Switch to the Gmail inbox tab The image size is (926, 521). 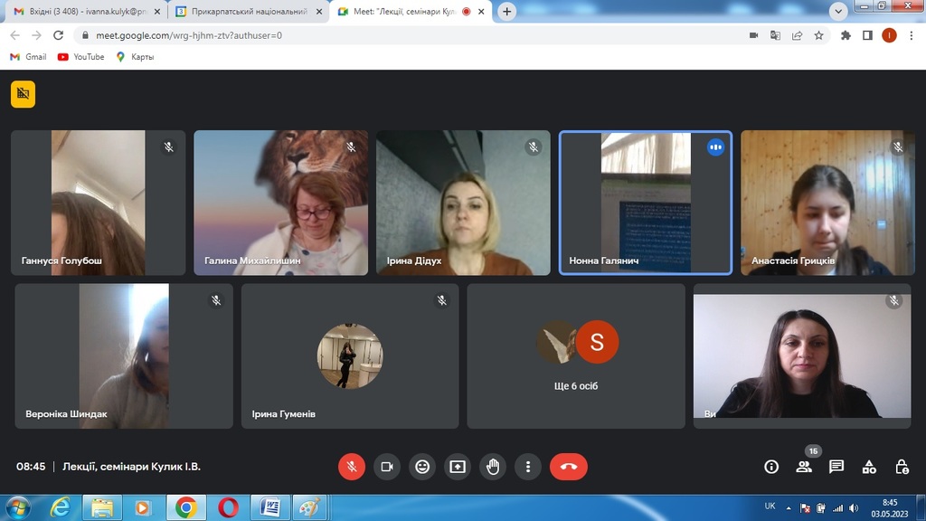pos(81,12)
